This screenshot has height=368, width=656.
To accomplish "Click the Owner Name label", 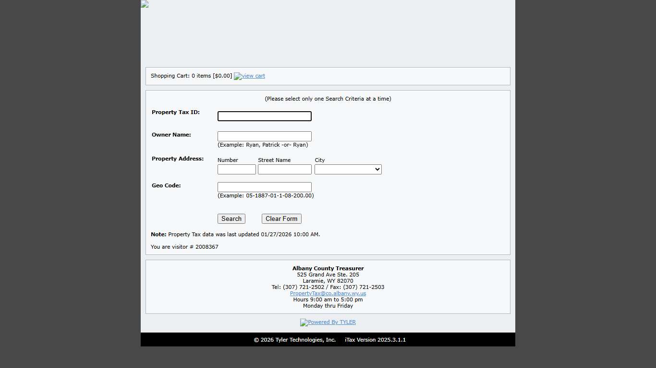I will tap(171, 135).
